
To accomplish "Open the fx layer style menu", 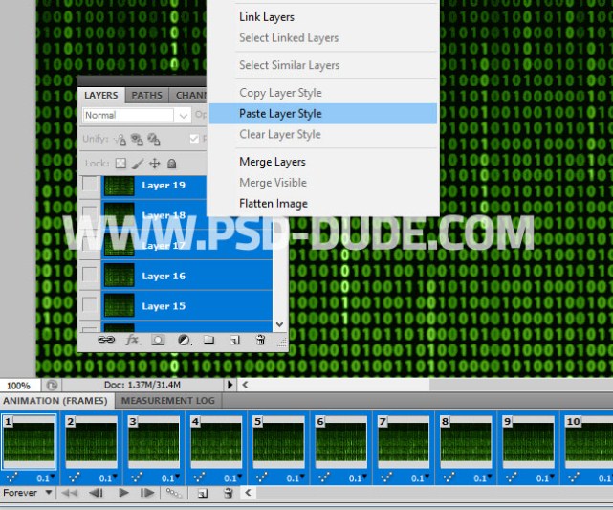I will (133, 340).
